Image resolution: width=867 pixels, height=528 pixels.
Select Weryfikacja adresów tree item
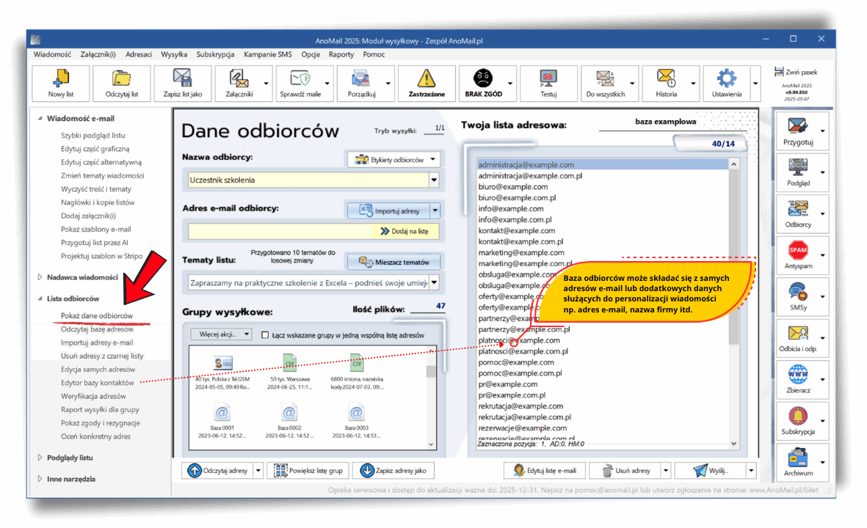(x=93, y=396)
